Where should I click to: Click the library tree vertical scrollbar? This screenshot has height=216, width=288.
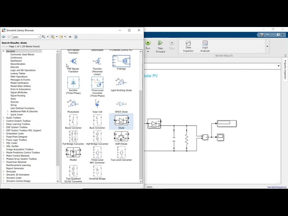58,110
